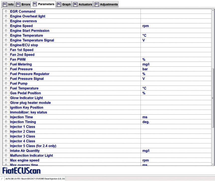The width and height of the screenshot is (215, 181).
Task: Click the F3 key icon on Errors tab
Action: tap(18, 4)
